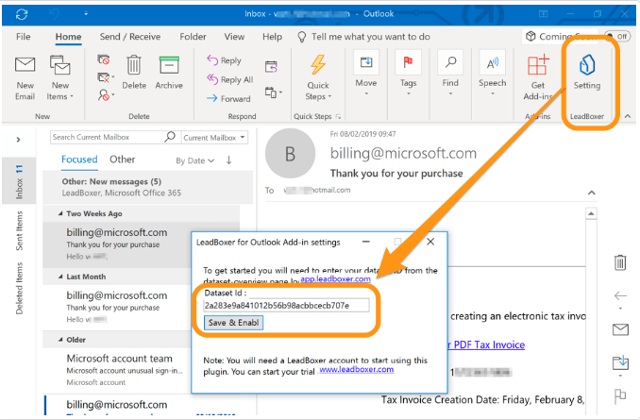Collapse the message header caret

pos(592,193)
